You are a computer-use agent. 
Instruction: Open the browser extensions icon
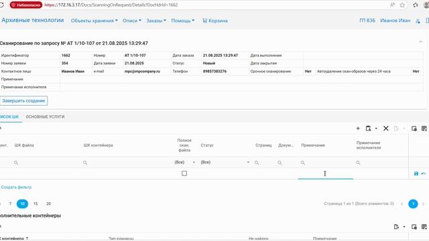tap(416, 5)
